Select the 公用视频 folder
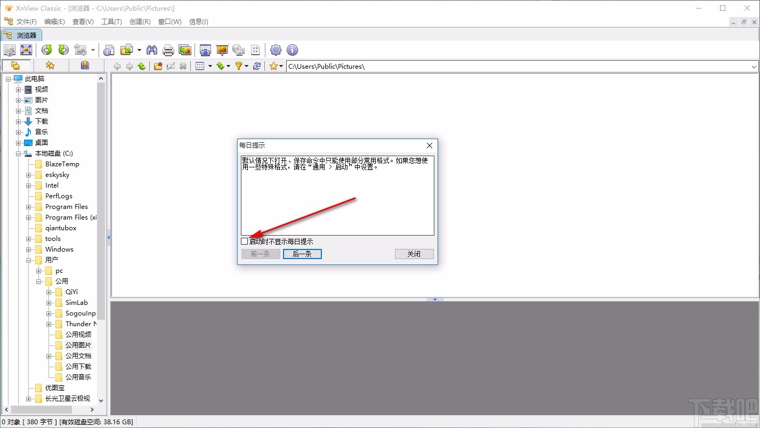Viewport: 760px width, 428px height. [x=78, y=335]
